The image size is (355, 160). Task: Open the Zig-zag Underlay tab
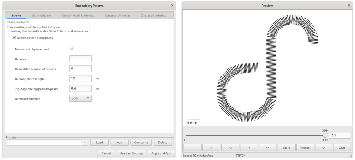(x=154, y=16)
